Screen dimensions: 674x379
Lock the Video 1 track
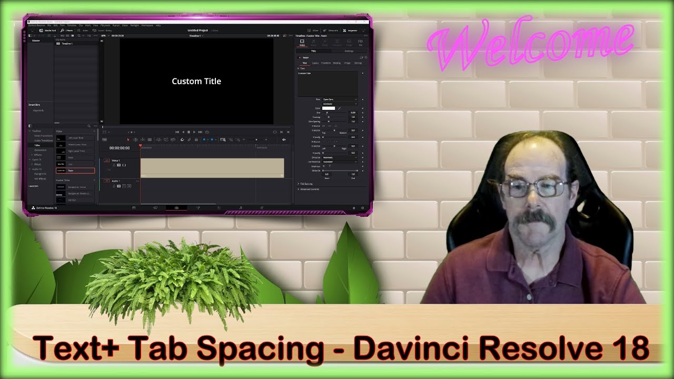coord(114,165)
